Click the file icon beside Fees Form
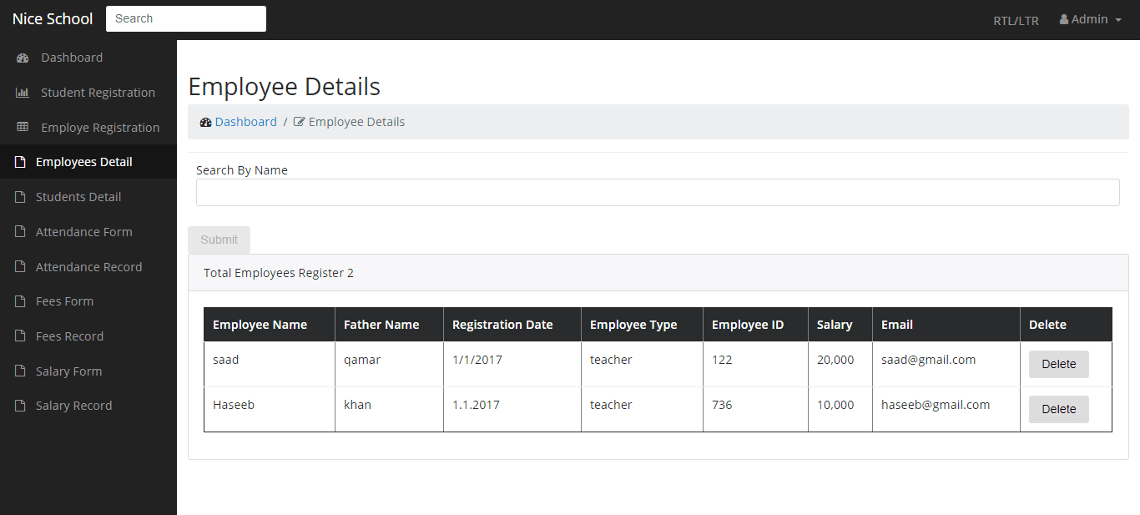1140x515 pixels. coord(20,301)
